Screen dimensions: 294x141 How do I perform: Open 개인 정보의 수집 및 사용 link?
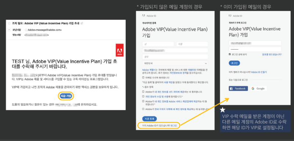point(157,96)
